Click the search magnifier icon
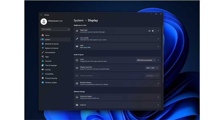This screenshot has width=216, height=120. pos(69,29)
